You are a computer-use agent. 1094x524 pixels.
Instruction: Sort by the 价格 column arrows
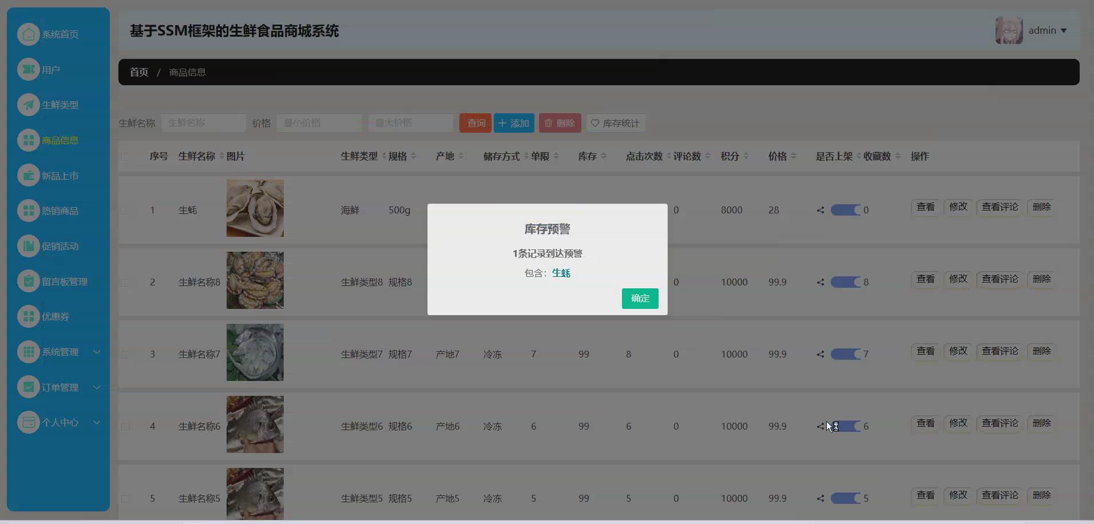tap(793, 156)
